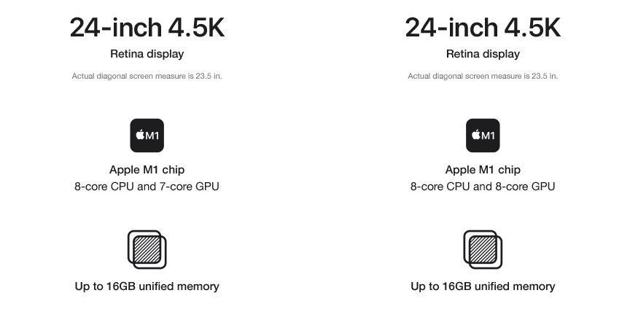Click the Apple logo inside left M1 icon
Screen dimensions: 630x309
click(140, 135)
